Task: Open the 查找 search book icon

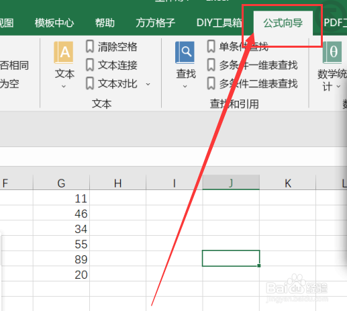Action: point(185,52)
